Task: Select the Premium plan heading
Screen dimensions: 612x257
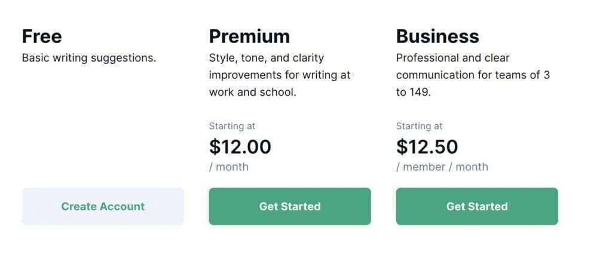Action: pyautogui.click(x=249, y=36)
